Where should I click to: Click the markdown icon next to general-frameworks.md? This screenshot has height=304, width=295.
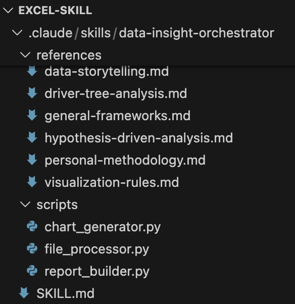(32, 115)
